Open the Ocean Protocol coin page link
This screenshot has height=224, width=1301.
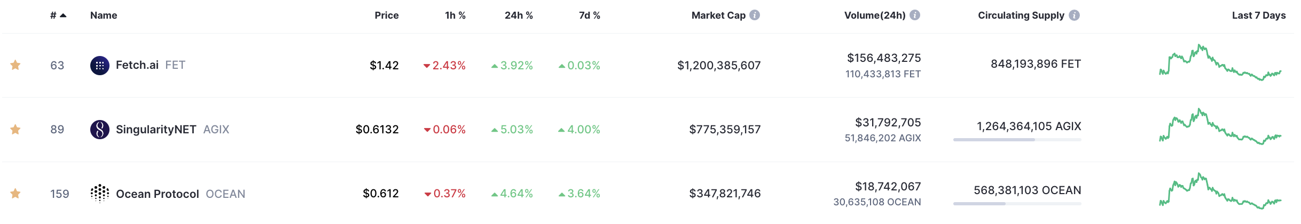pos(158,194)
